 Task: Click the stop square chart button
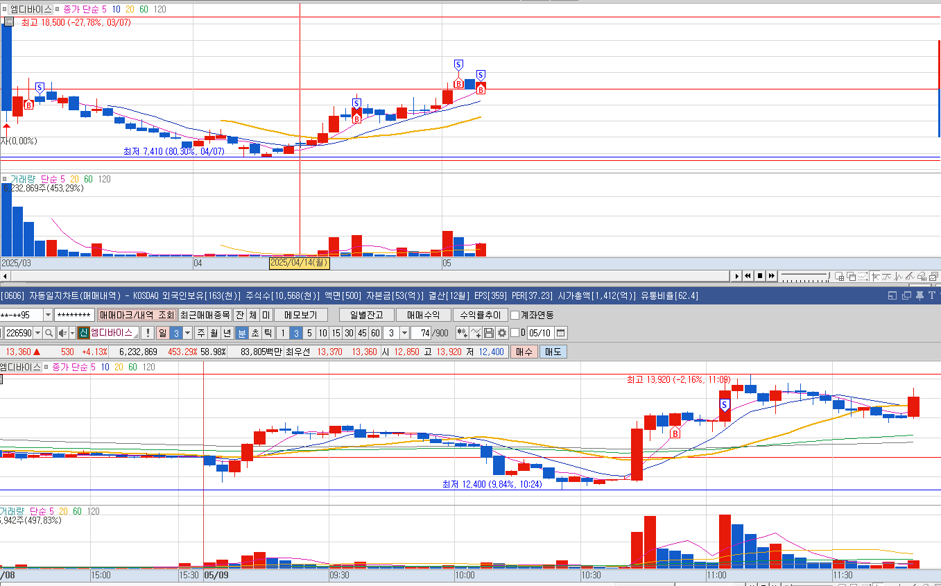click(760, 276)
